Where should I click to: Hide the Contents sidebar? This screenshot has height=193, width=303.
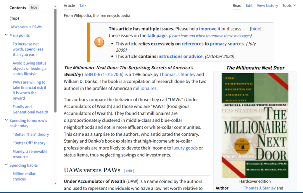tap(34, 7)
